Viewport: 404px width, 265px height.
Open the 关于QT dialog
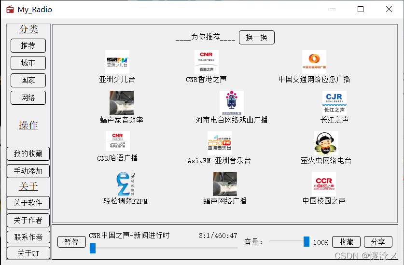pos(28,253)
